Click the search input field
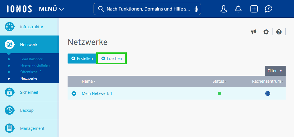 click(x=147, y=9)
